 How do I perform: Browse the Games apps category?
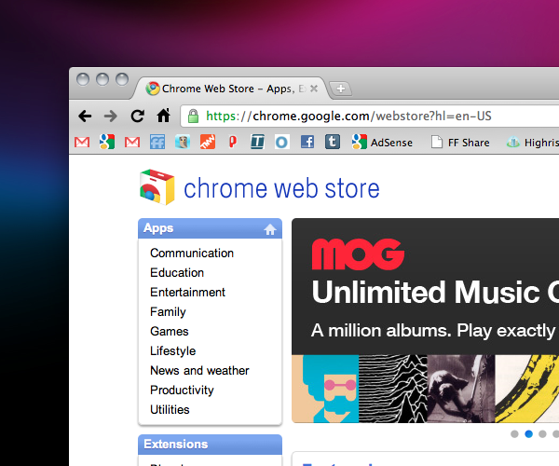pyautogui.click(x=170, y=332)
